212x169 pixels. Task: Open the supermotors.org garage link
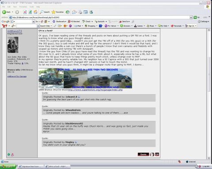pyautogui.click(x=95, y=90)
